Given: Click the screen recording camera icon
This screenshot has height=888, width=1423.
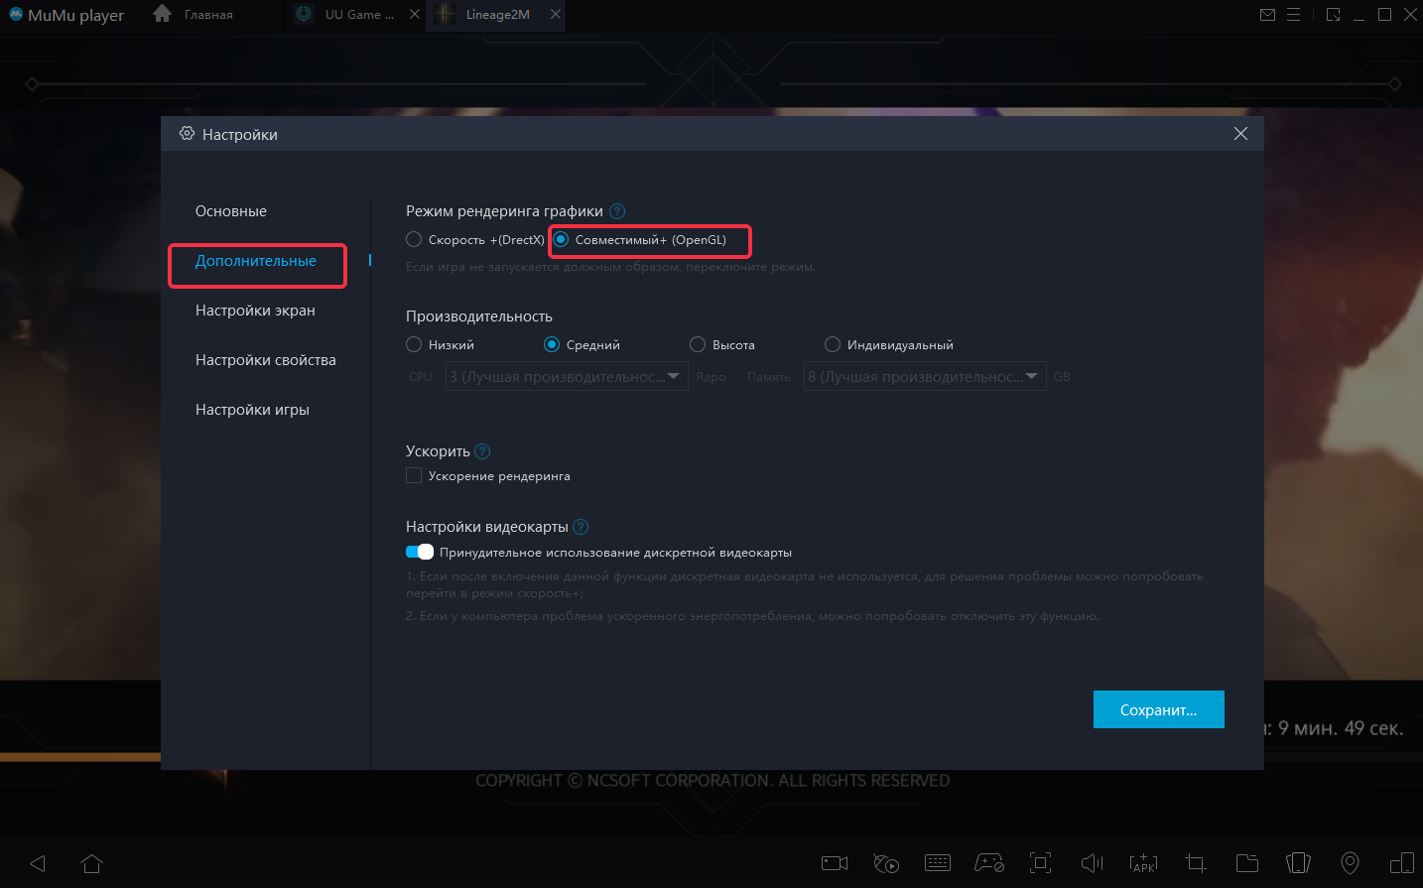Looking at the screenshot, I should tap(835, 863).
